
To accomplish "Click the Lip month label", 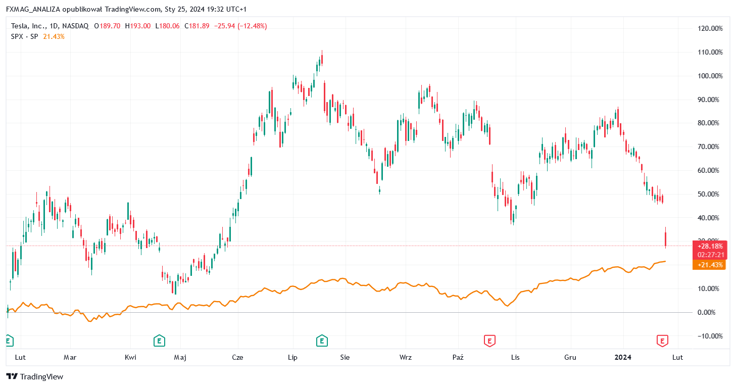I will click(x=292, y=357).
